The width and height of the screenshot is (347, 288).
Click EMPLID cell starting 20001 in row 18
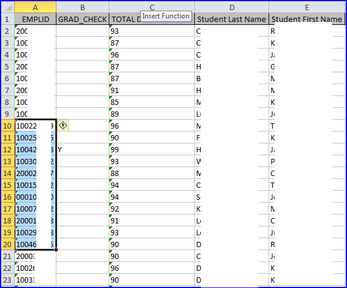click(36, 220)
